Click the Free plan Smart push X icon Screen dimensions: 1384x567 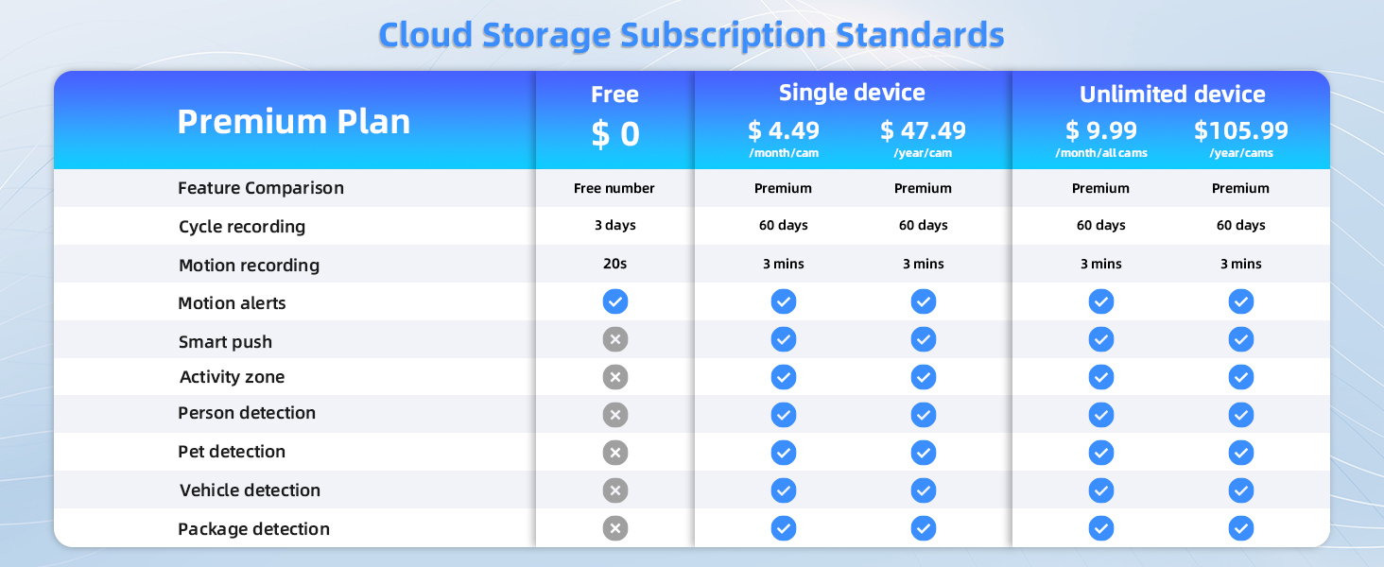(x=614, y=339)
